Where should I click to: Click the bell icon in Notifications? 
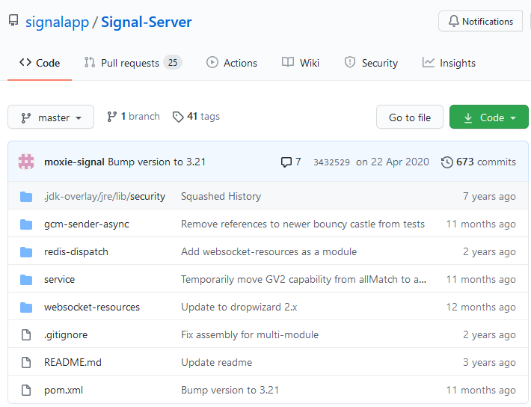point(454,21)
